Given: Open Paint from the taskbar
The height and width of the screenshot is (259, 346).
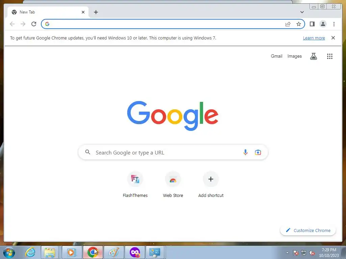Looking at the screenshot, I should [114, 252].
